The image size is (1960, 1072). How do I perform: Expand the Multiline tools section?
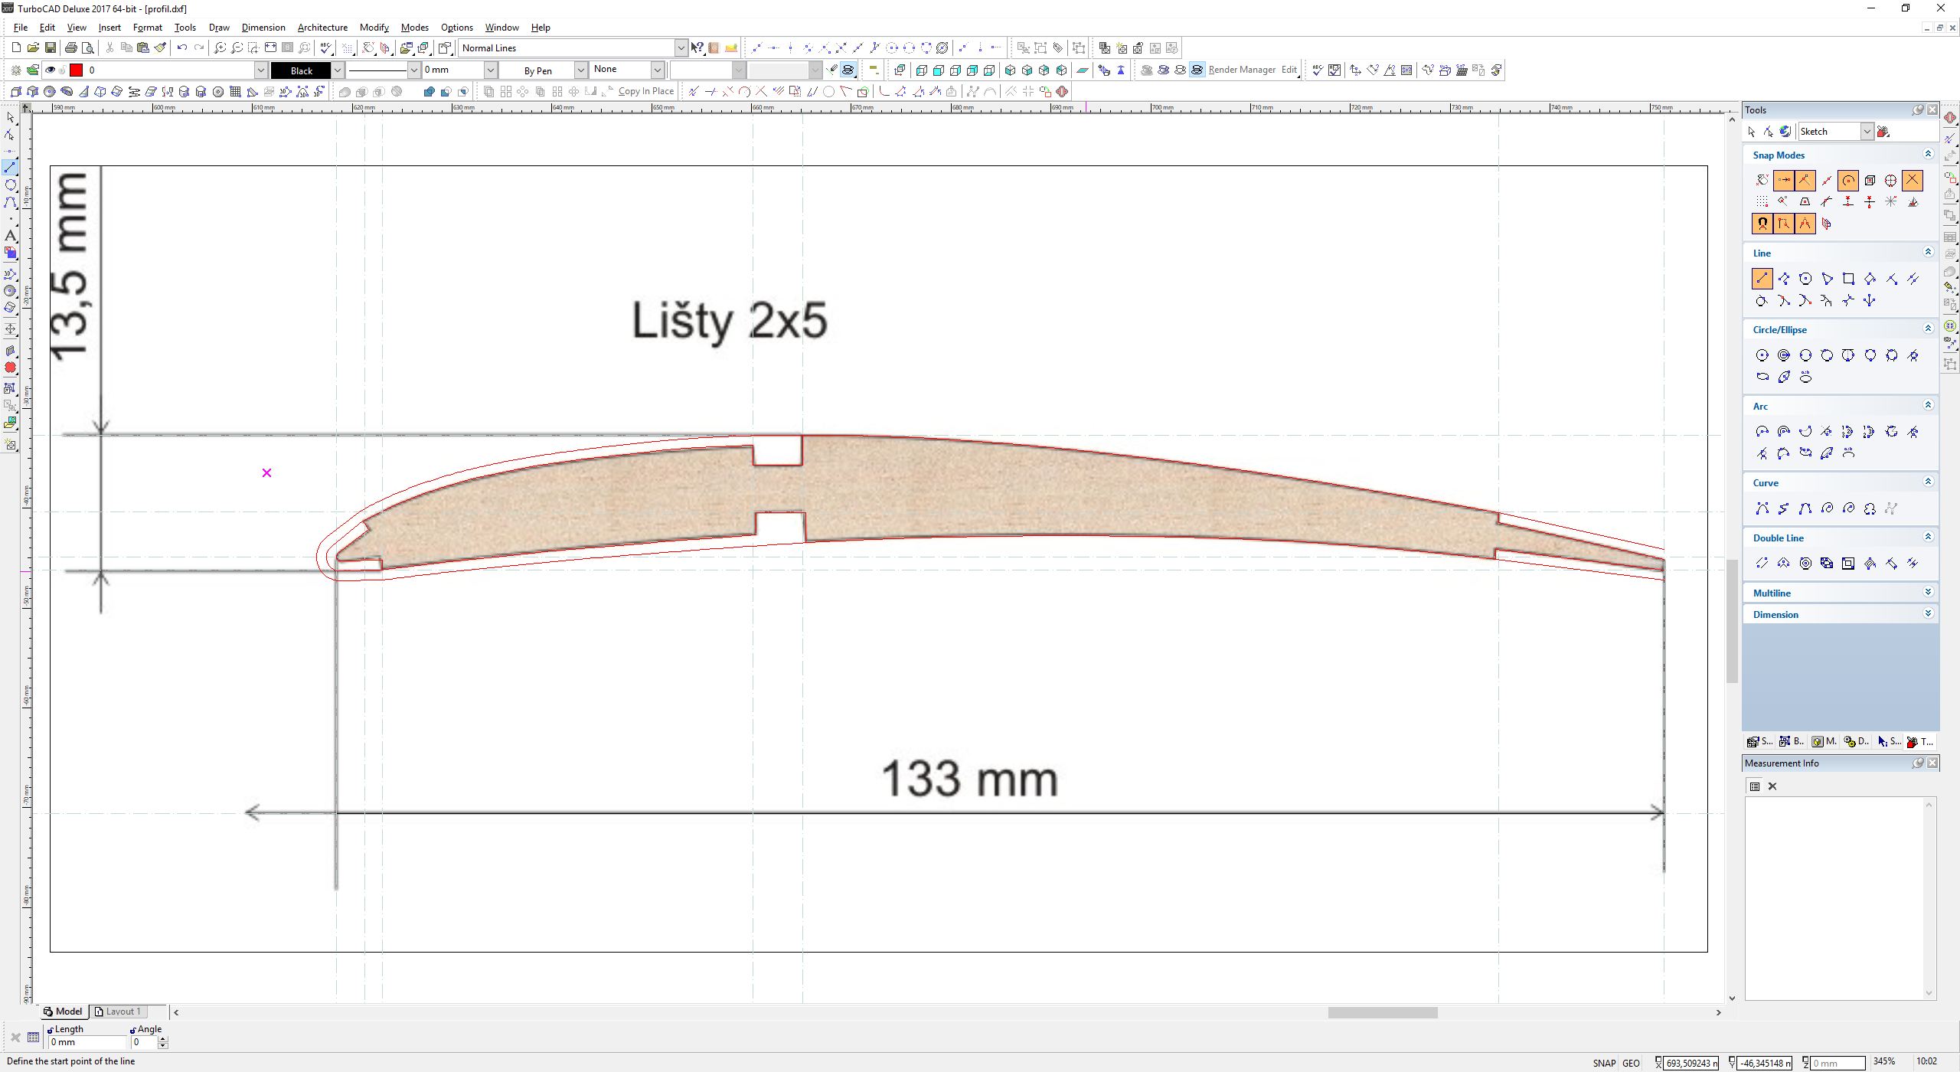pos(1928,593)
